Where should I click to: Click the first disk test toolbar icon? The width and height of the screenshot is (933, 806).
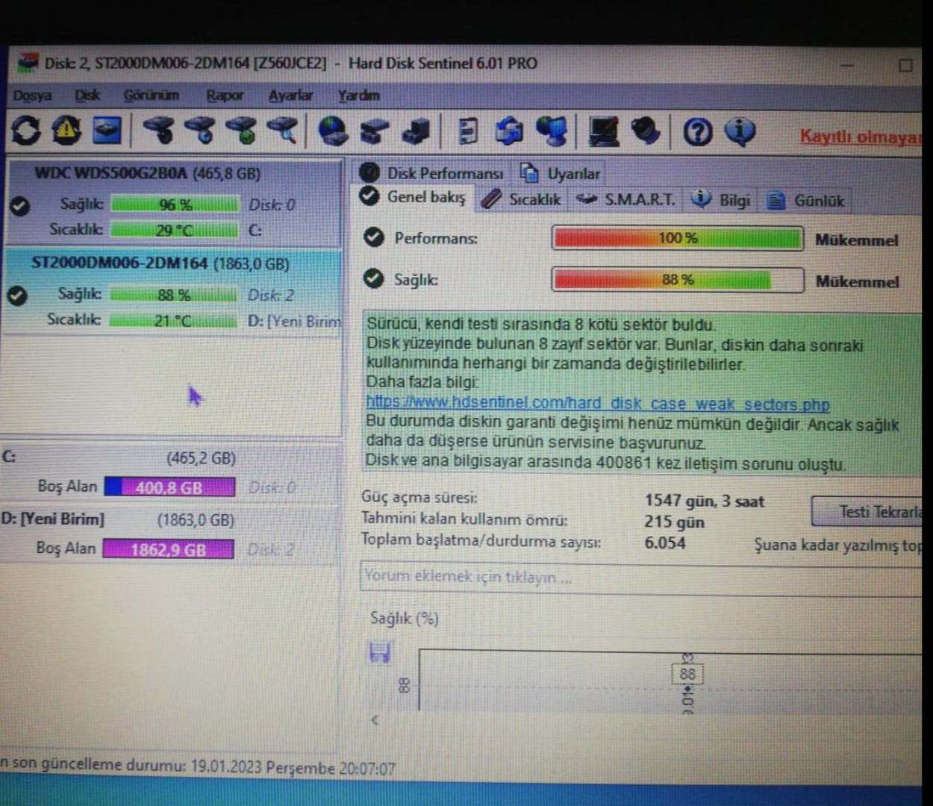tap(159, 130)
